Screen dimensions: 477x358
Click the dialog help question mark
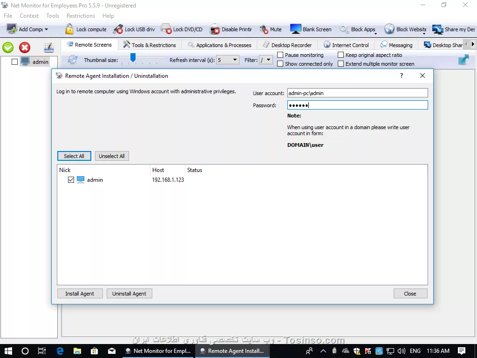[x=402, y=76]
